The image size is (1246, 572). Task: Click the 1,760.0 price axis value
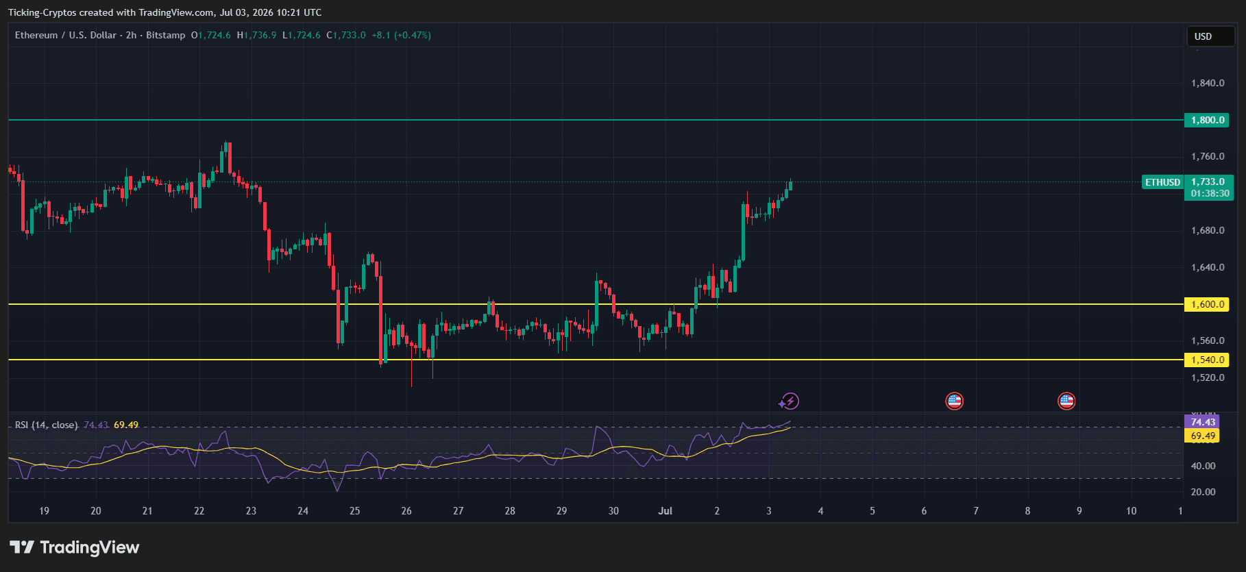tap(1208, 156)
